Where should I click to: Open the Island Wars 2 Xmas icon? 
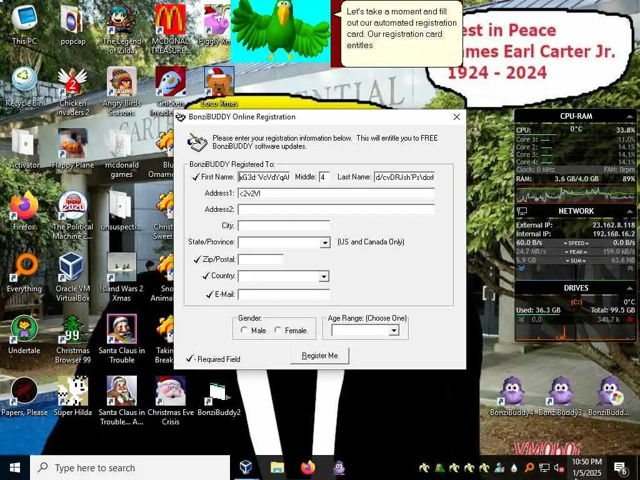pyautogui.click(x=122, y=277)
